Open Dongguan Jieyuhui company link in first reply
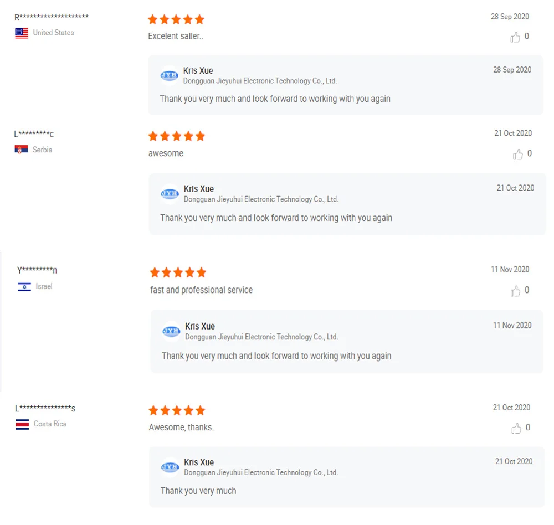 click(x=260, y=81)
